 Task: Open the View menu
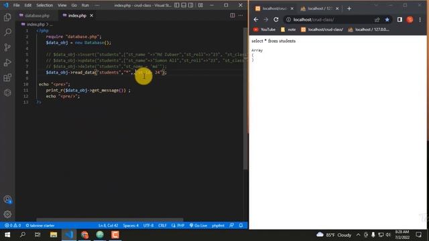click(62, 5)
